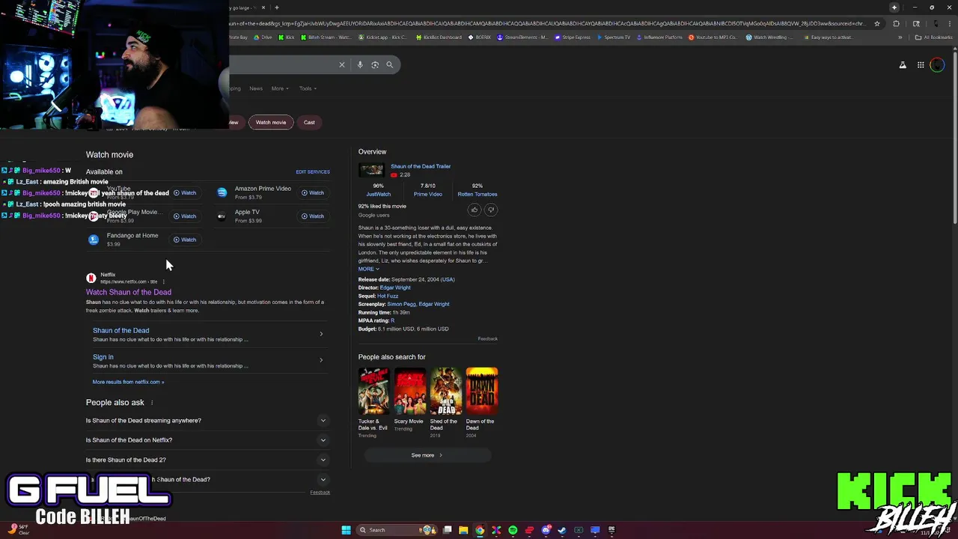Screen dimensions: 958x539
Task: Bookmark this page with the star icon
Action: (x=877, y=23)
